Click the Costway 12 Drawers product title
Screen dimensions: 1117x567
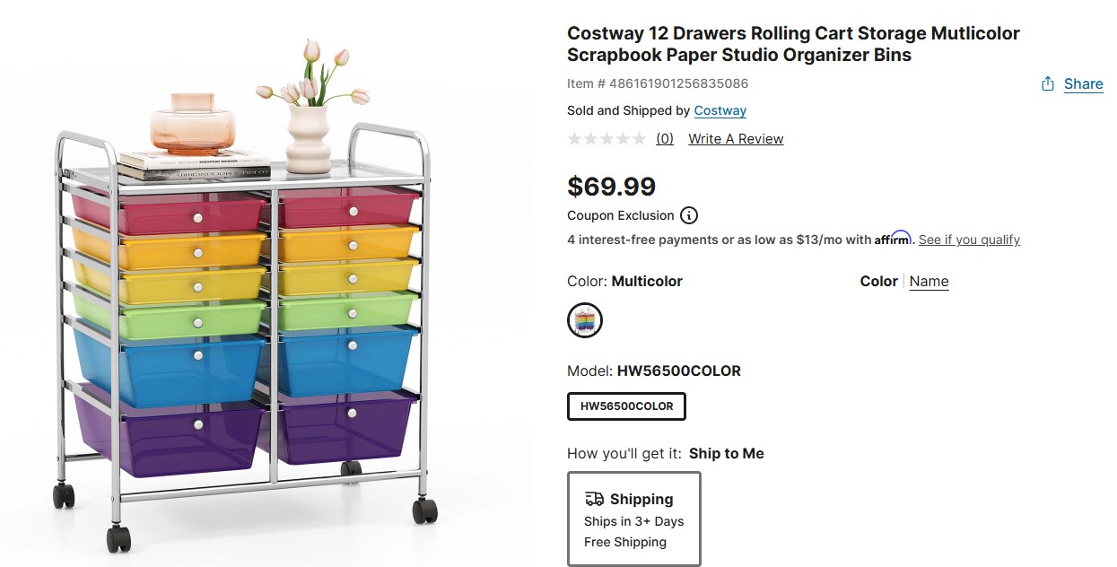tap(793, 44)
